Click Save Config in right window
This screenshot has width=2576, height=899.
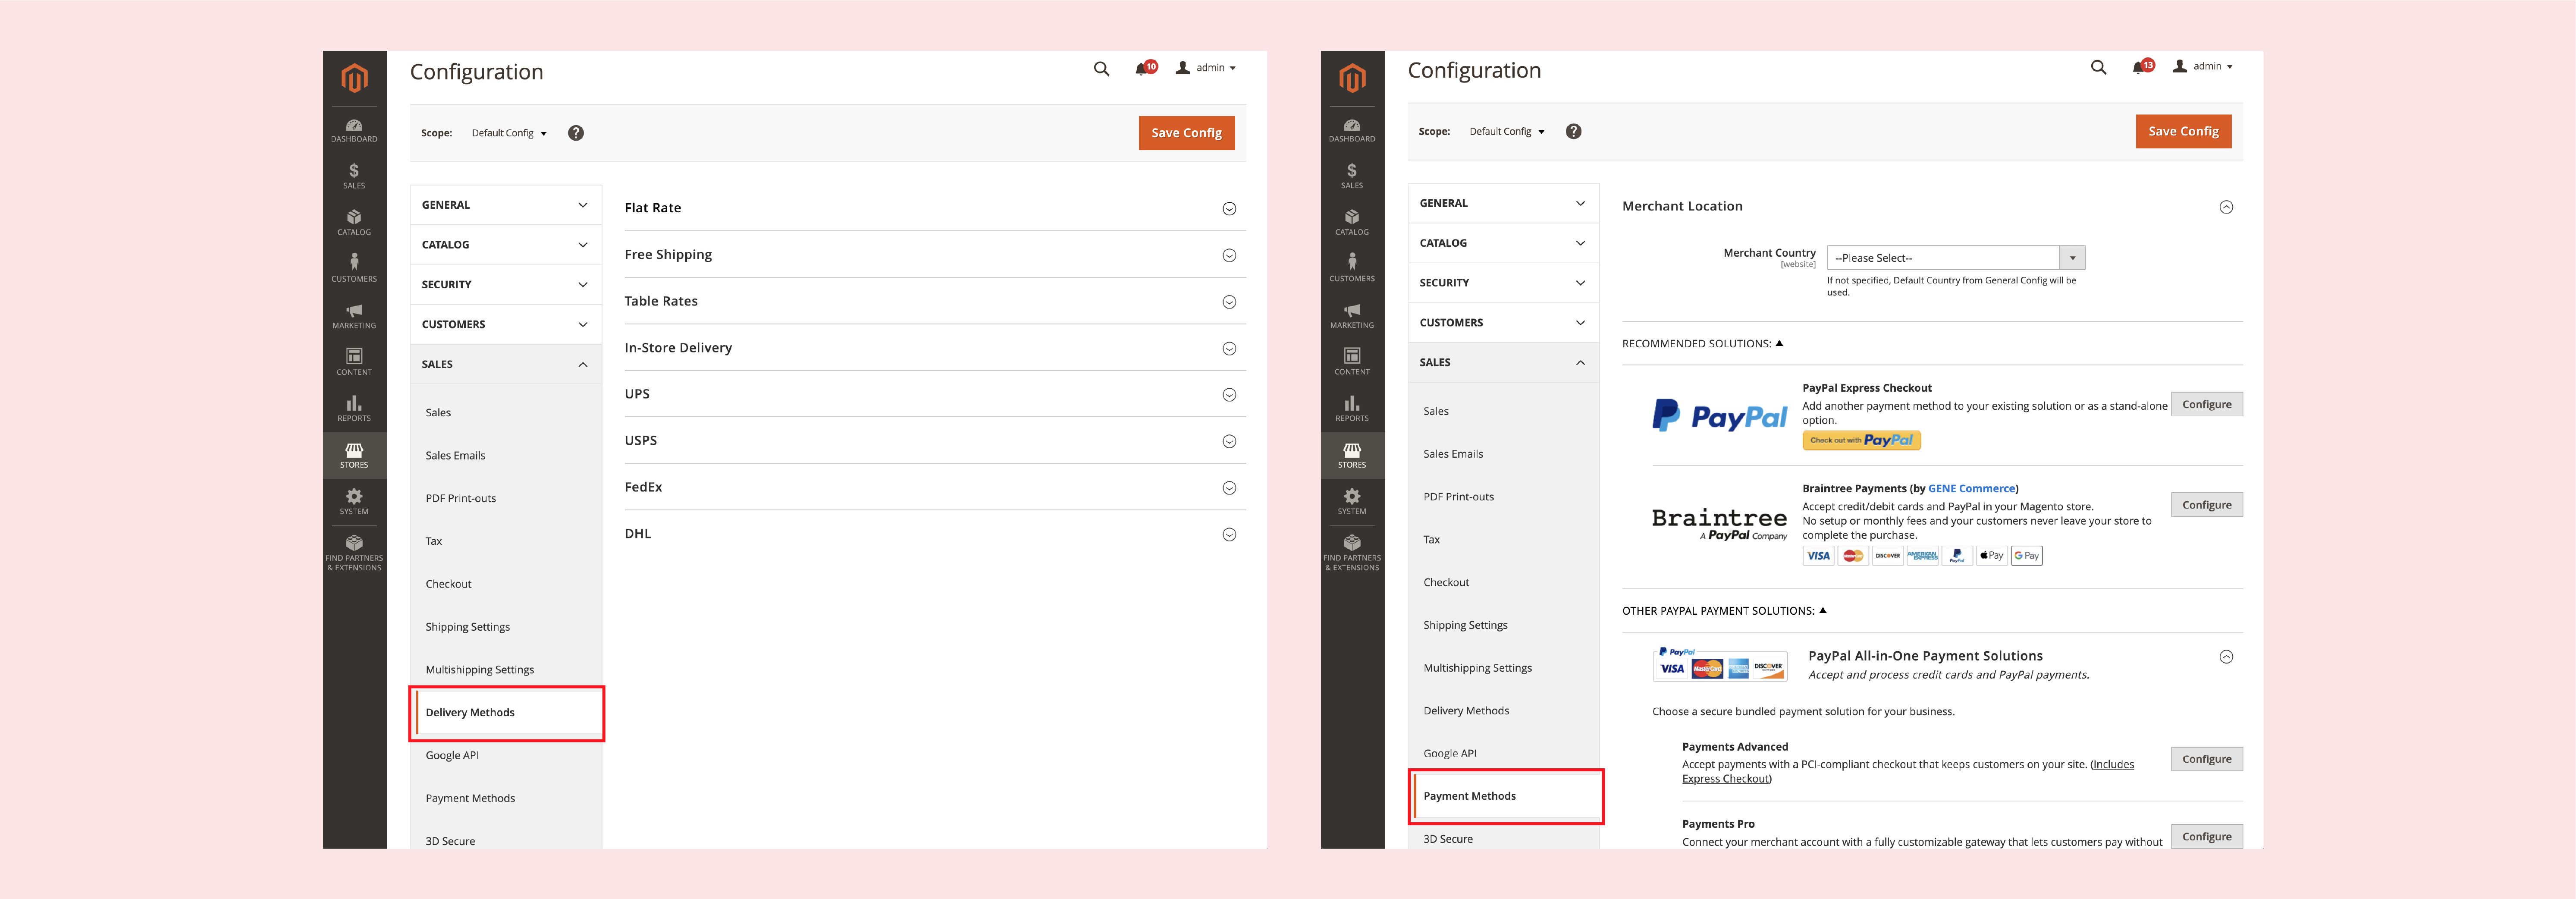click(x=2183, y=131)
